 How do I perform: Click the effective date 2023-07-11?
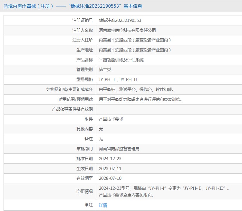point(110,169)
